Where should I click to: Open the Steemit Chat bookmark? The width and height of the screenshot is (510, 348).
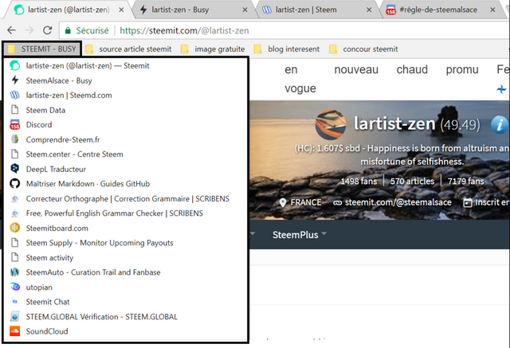[x=125, y=302]
